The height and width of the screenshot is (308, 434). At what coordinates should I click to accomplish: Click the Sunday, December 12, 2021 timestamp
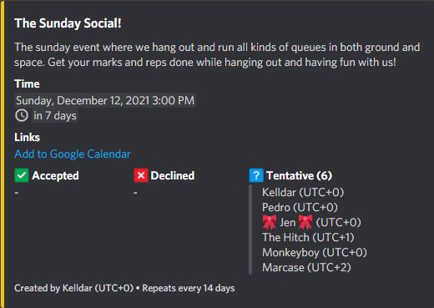pyautogui.click(x=105, y=100)
